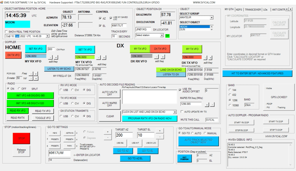Click the TARGET AZ input field
Screen dimensions: 296x171
pyautogui.click(x=124, y=135)
